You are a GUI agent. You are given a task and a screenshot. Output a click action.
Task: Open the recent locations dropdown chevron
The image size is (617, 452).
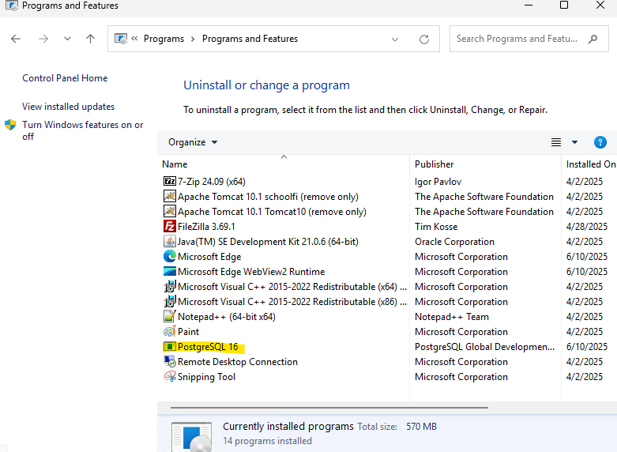[68, 39]
